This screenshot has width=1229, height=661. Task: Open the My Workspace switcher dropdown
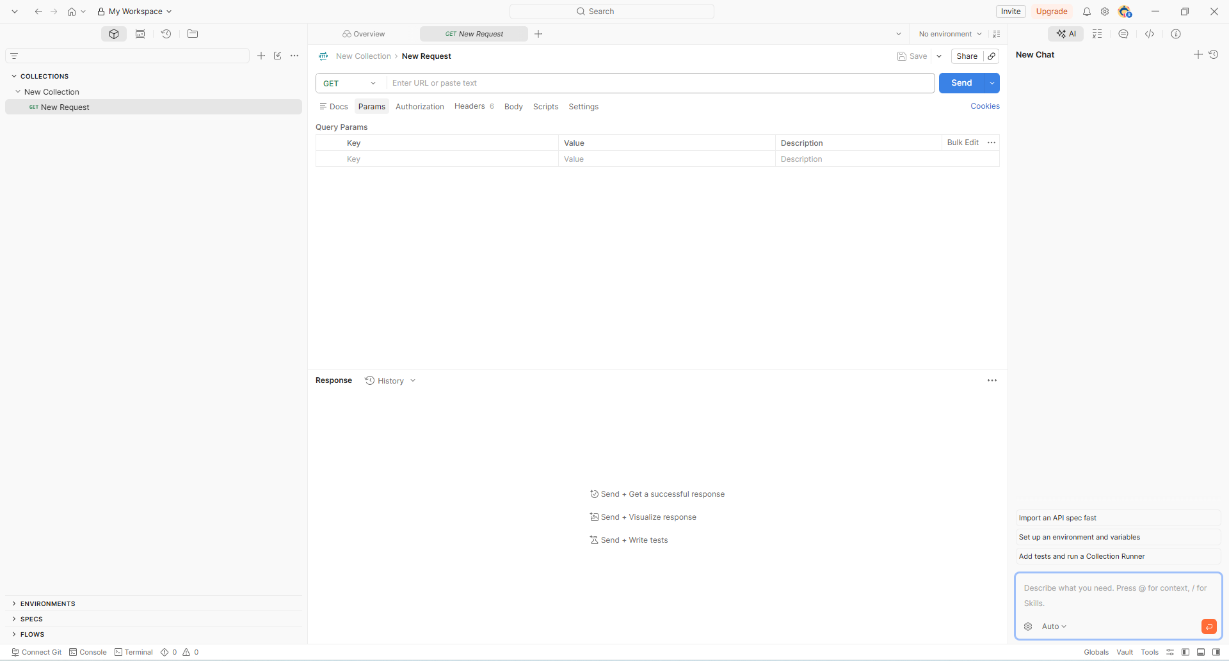click(x=135, y=12)
